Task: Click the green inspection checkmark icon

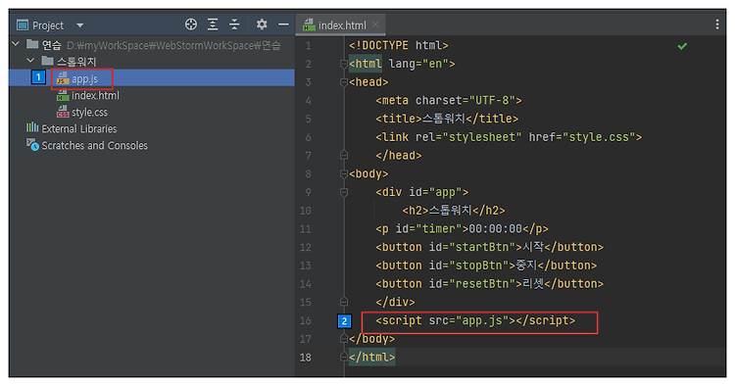Action: (x=682, y=46)
